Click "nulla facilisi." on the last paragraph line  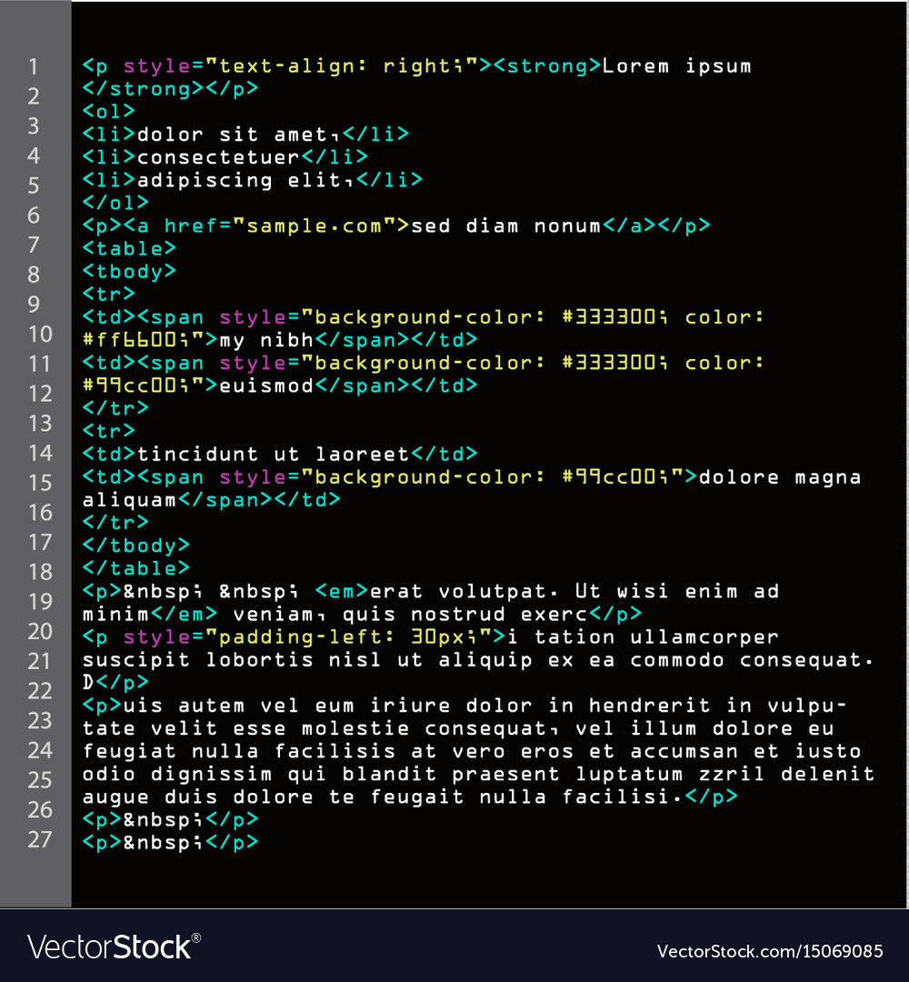(x=581, y=797)
